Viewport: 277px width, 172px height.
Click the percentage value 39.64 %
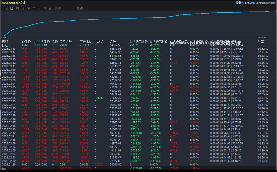pos(85,161)
